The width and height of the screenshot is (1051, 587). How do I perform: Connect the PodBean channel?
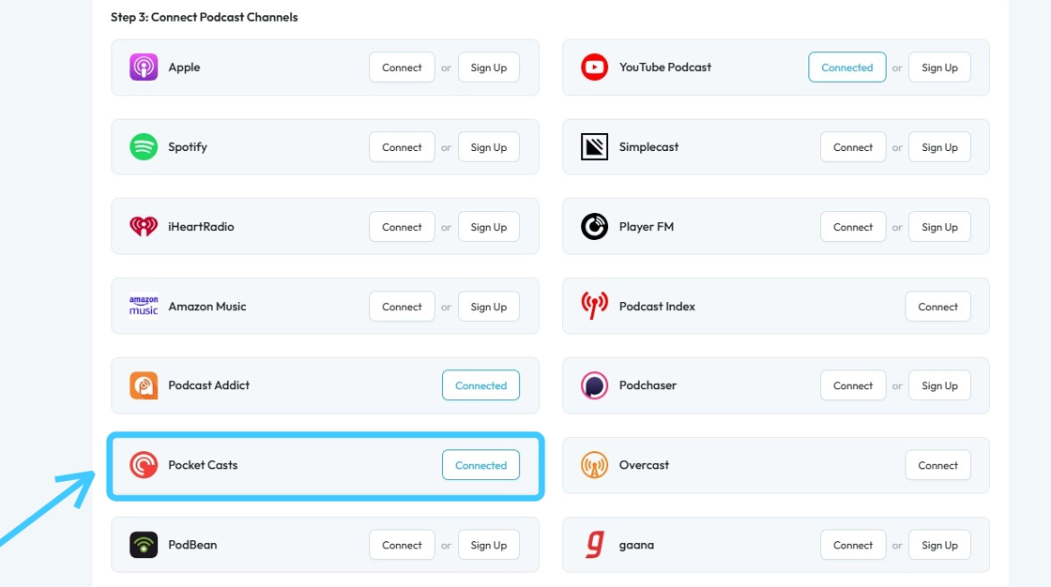[x=402, y=545]
